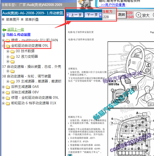Viewport: 154px width, 156px height.
Task: Click the Audi(奥迪)-A6-2008-2009 title bar
Action: point(33,13)
